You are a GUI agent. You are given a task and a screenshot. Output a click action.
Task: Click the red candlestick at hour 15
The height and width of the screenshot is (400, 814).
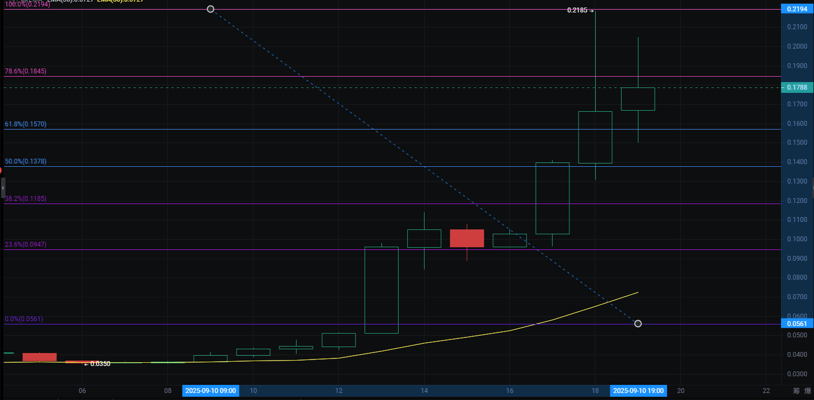point(467,238)
